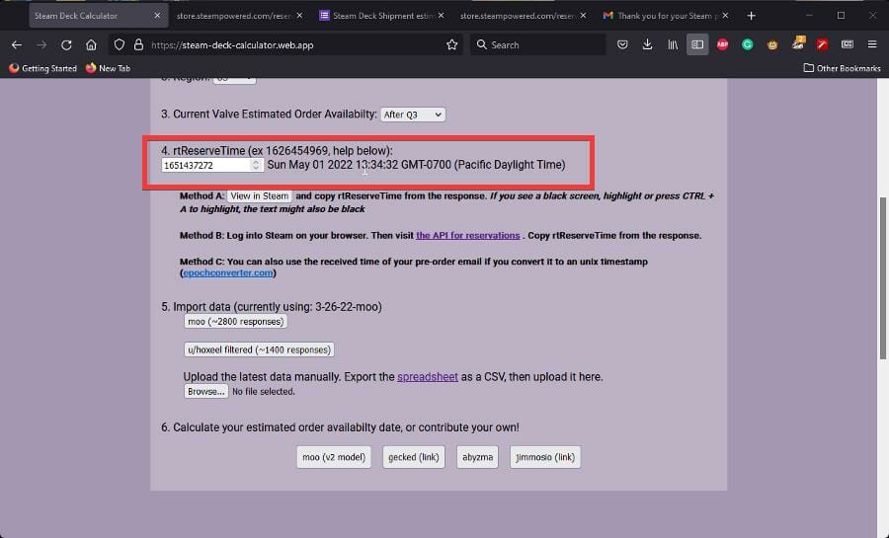Import u/hoxeel filtered (~1400 responses) data

point(259,350)
